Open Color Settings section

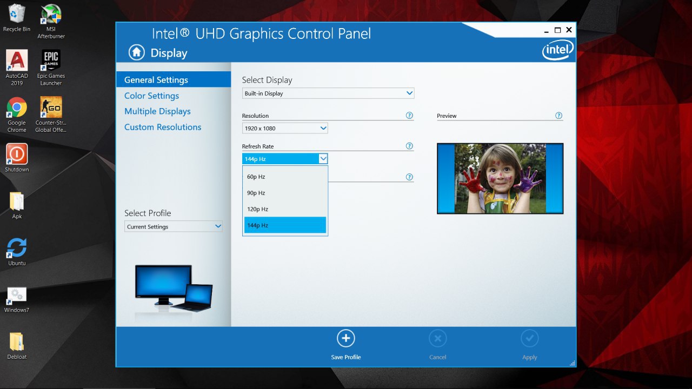[x=151, y=96]
